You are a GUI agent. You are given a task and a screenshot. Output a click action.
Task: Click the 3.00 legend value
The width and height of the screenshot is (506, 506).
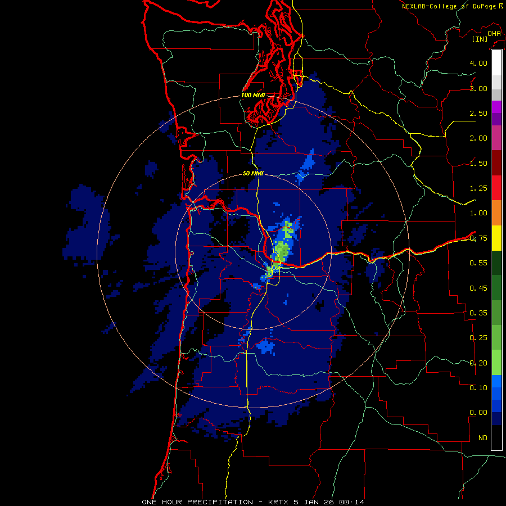[478, 88]
